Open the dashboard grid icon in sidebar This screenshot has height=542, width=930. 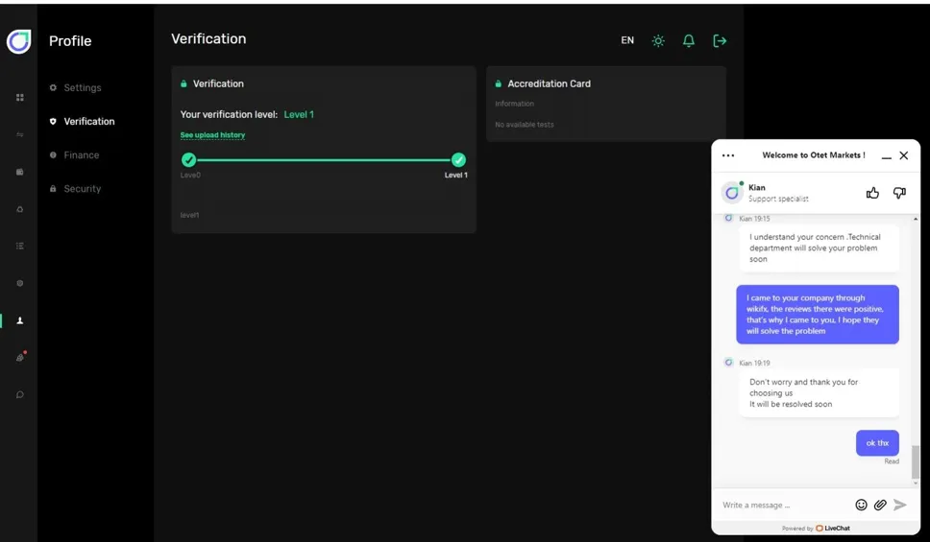coord(19,97)
